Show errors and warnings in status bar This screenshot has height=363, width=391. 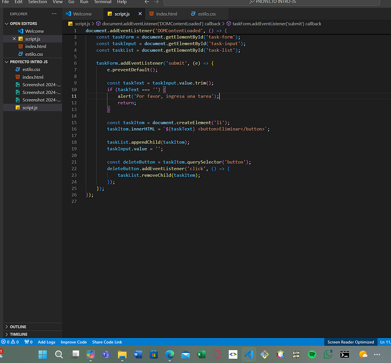(10, 342)
